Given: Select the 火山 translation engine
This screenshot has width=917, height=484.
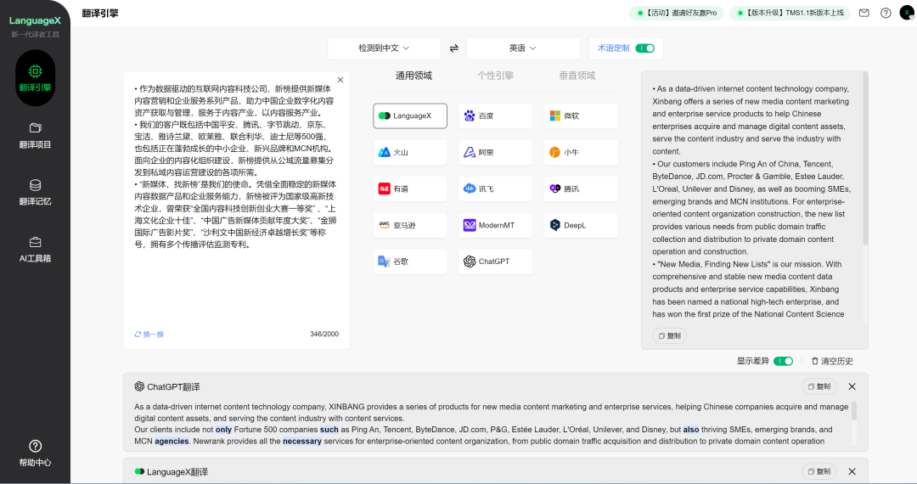Looking at the screenshot, I should coord(410,152).
